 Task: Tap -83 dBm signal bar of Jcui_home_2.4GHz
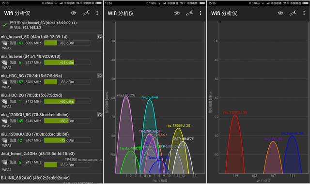click(x=67, y=165)
